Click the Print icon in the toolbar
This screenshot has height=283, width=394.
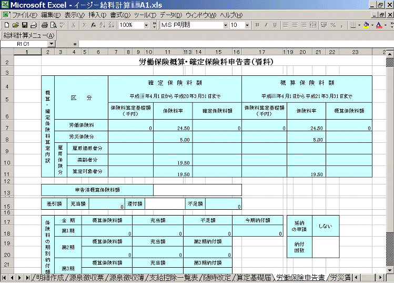pyautogui.click(x=45, y=25)
